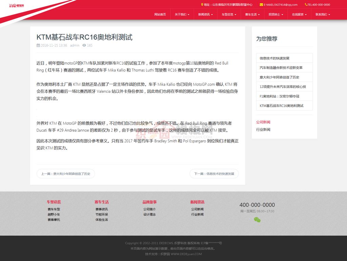
Task: Go to previous article 意大利少年阿森创造了历史
Action: (66, 174)
